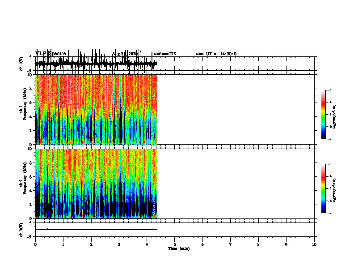Click the time axis tick label "10"

(x=314, y=244)
